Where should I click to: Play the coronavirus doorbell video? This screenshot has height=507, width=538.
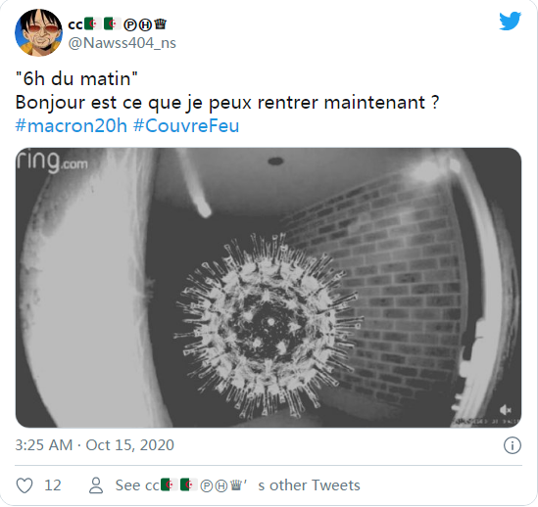pos(269,288)
